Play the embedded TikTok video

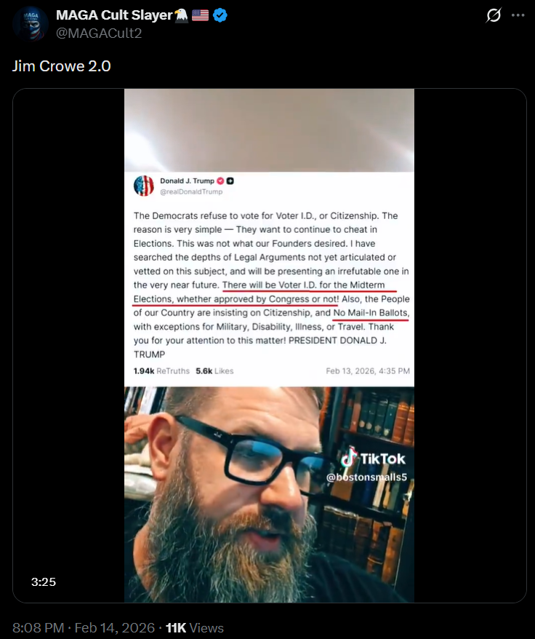269,346
